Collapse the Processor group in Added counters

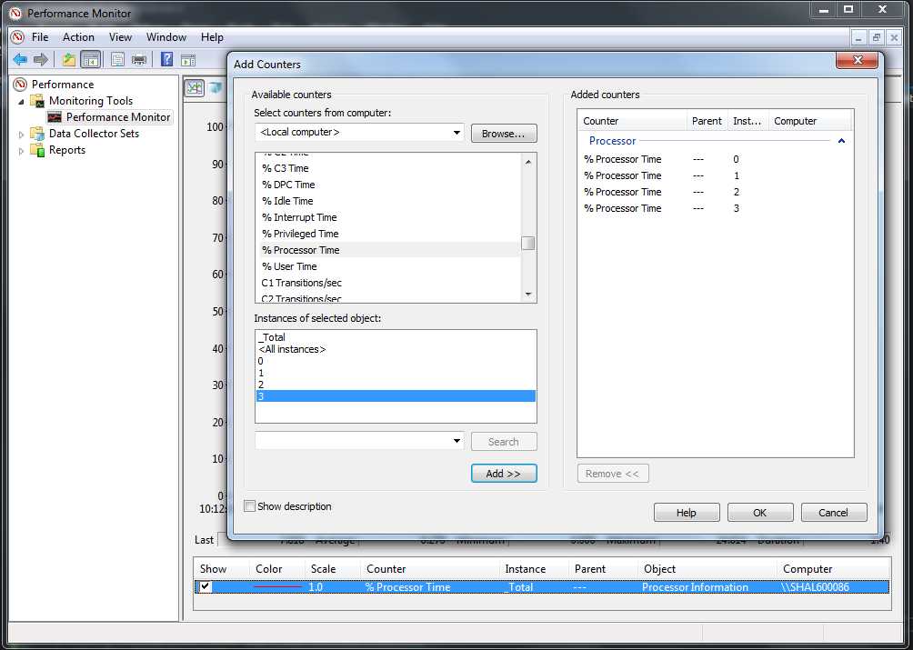(841, 141)
